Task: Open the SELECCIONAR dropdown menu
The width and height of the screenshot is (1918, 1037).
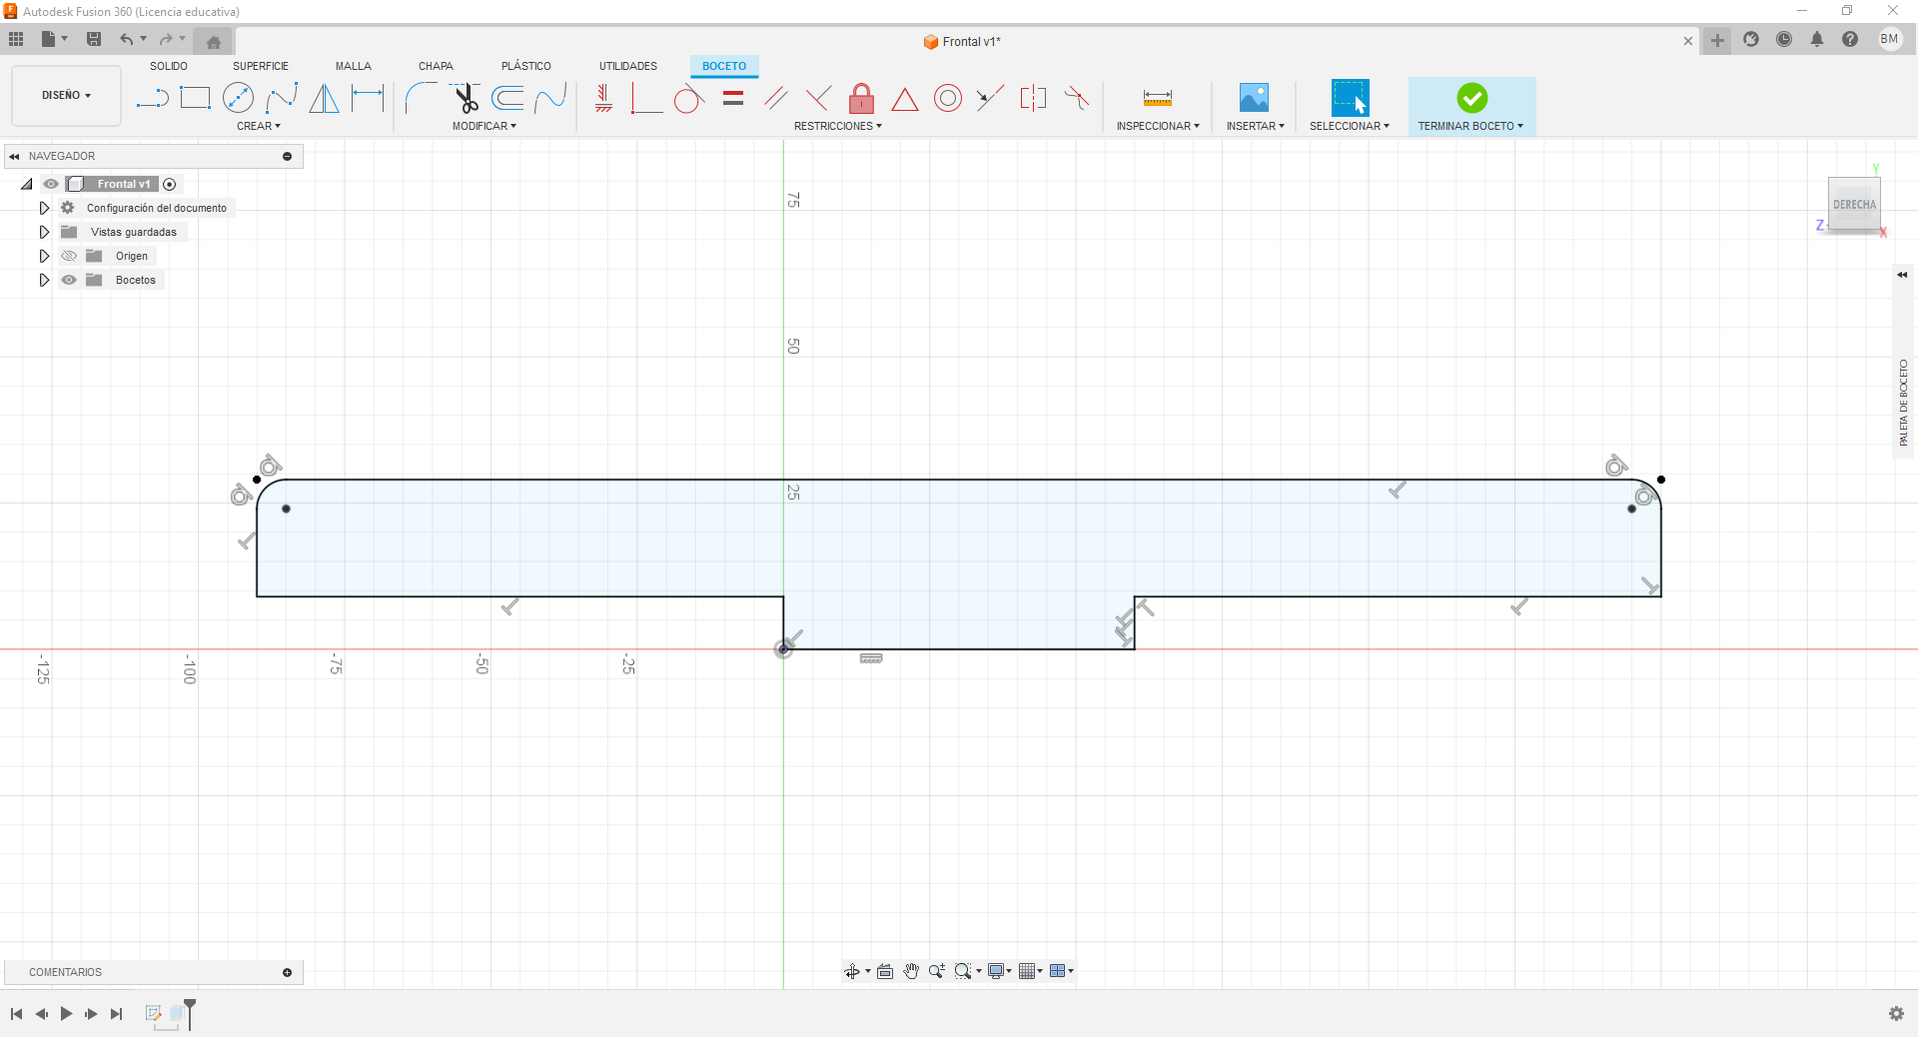Action: tap(1350, 126)
